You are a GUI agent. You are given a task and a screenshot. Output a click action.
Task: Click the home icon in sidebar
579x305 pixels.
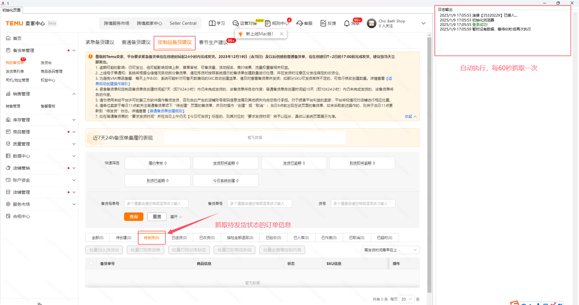(x=8, y=38)
